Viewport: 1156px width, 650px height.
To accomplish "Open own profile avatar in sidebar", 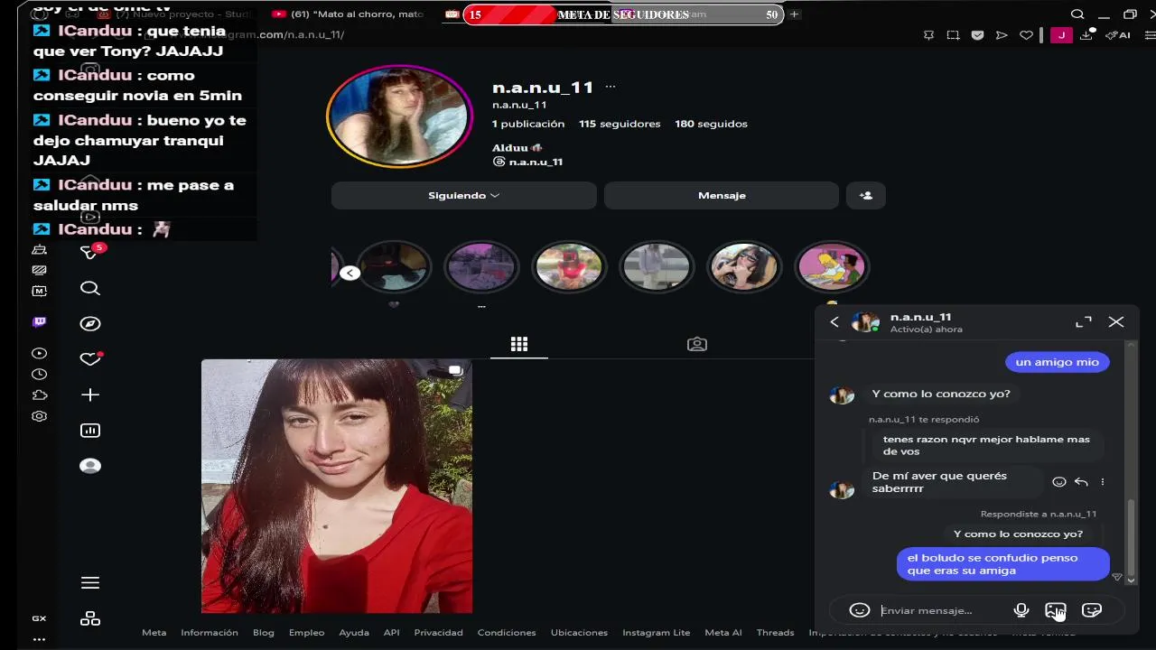I will pyautogui.click(x=89, y=466).
